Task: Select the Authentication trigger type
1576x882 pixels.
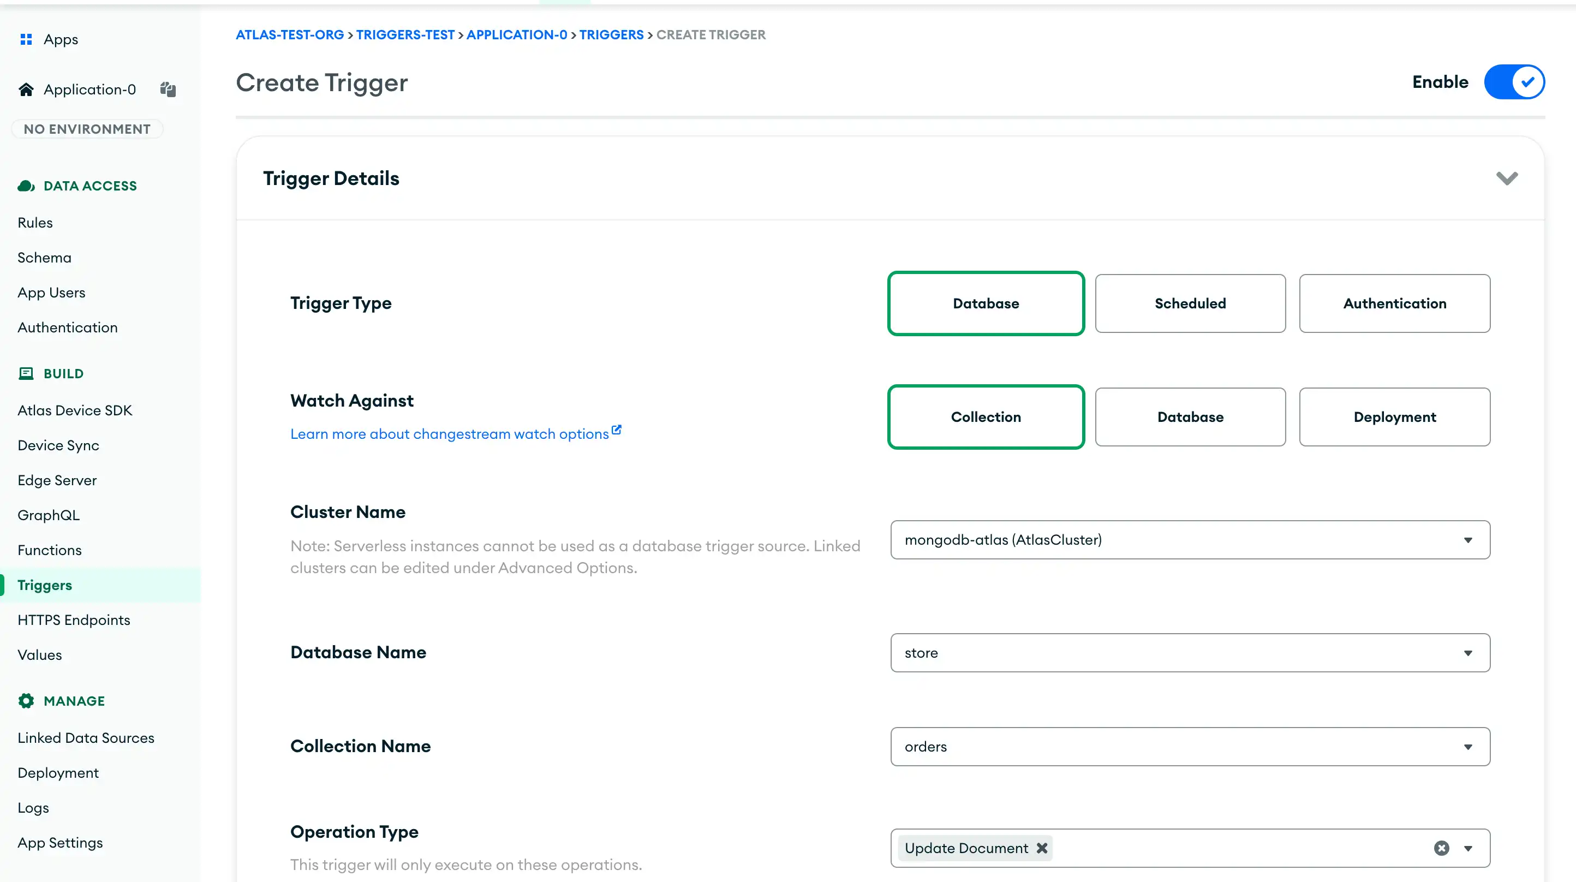Action: (1394, 303)
